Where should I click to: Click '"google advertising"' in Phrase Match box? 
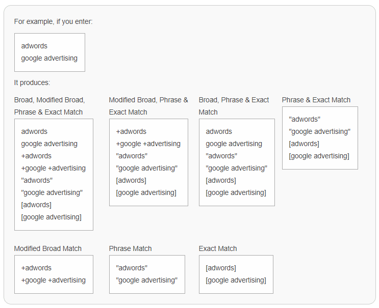click(x=147, y=281)
